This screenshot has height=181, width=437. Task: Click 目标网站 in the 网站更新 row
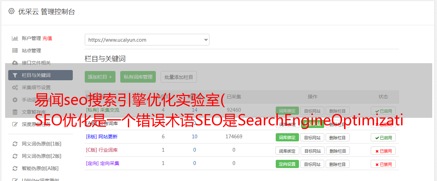tap(312, 137)
